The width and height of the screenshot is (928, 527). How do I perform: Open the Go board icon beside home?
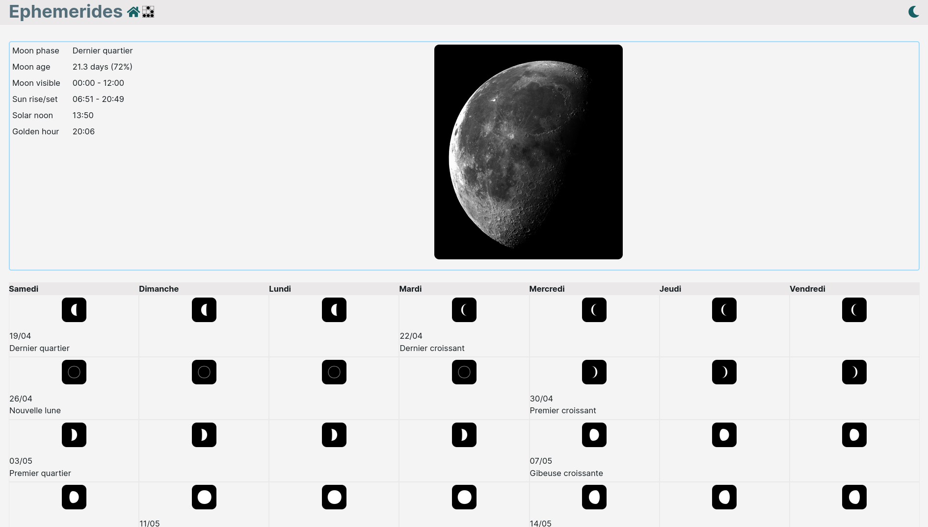pos(148,12)
